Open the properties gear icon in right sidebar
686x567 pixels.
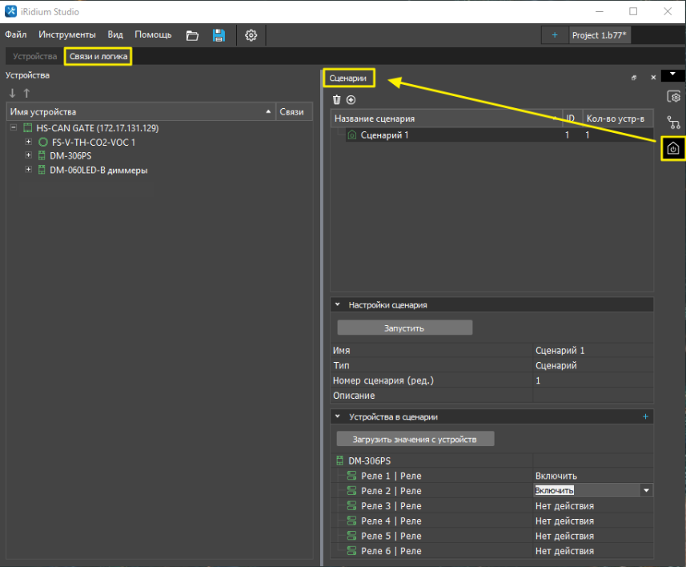pyautogui.click(x=673, y=97)
